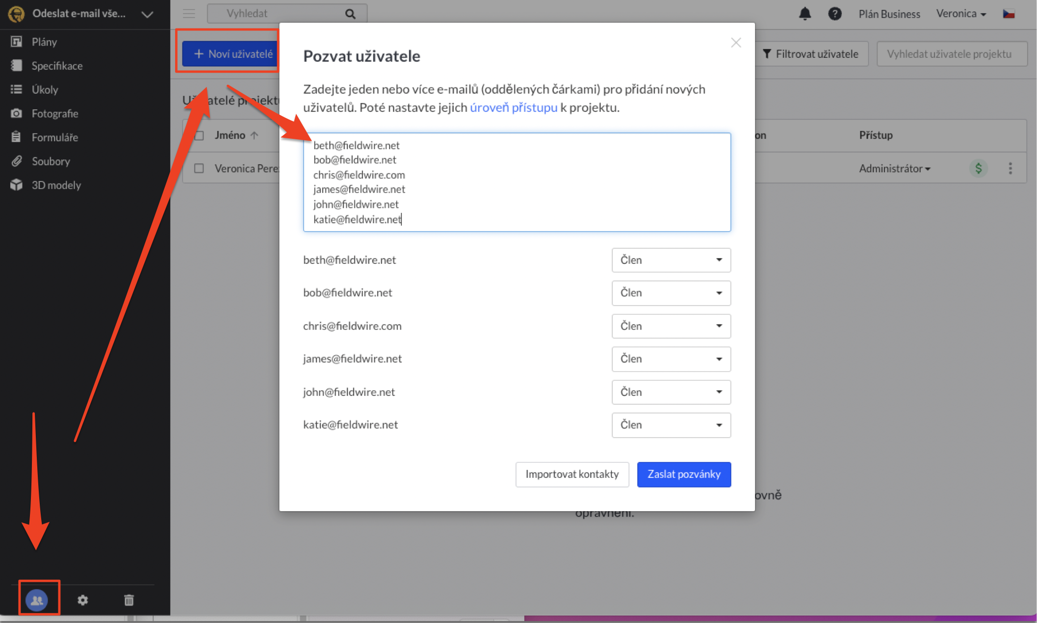Follow the úroveň přístupu link
This screenshot has height=623, width=1037.
coord(513,107)
